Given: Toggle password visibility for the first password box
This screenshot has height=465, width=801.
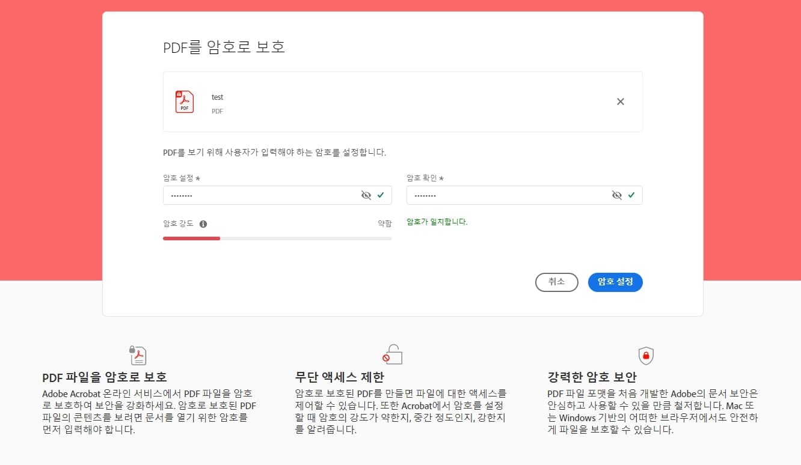Looking at the screenshot, I should (x=366, y=195).
